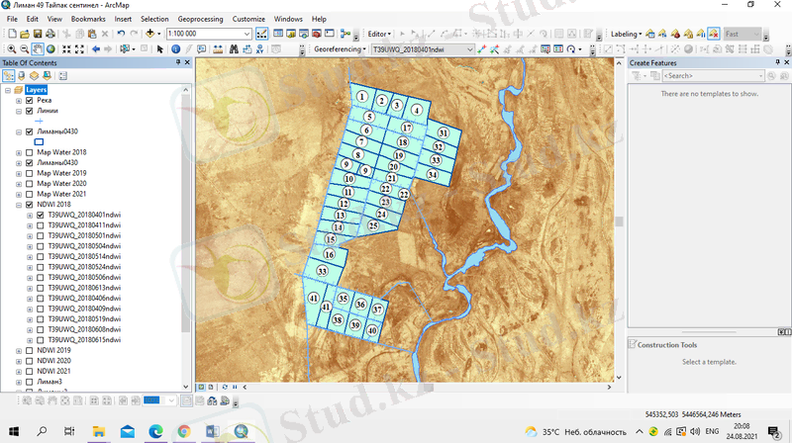Choose the Select Elements arrow tool
The width and height of the screenshot is (792, 443).
(160, 48)
